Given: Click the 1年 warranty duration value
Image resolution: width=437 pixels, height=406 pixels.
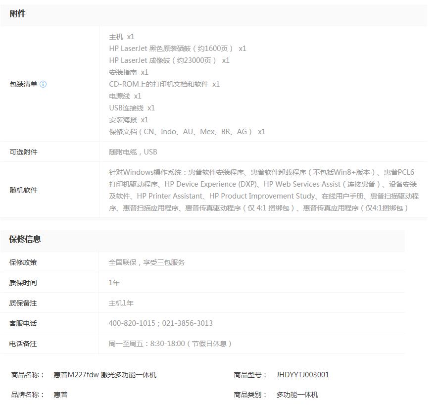Looking at the screenshot, I should 114,283.
